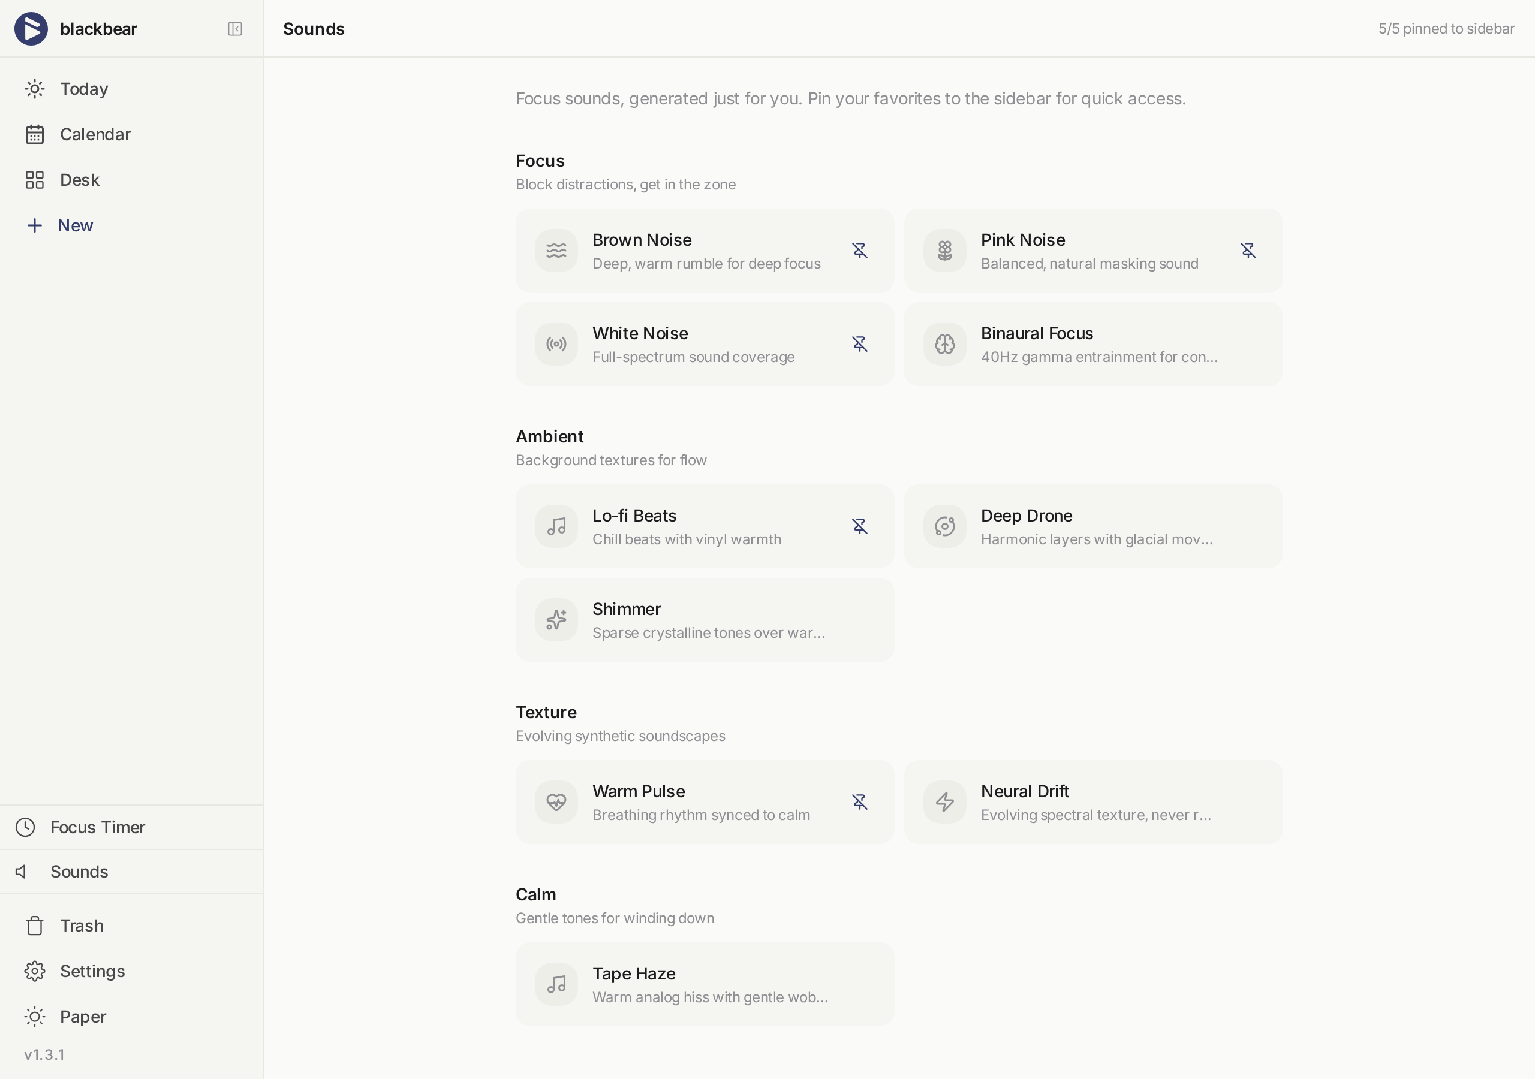This screenshot has height=1079, width=1535.
Task: Toggle the Paper theme in the sidebar
Action: click(82, 1016)
